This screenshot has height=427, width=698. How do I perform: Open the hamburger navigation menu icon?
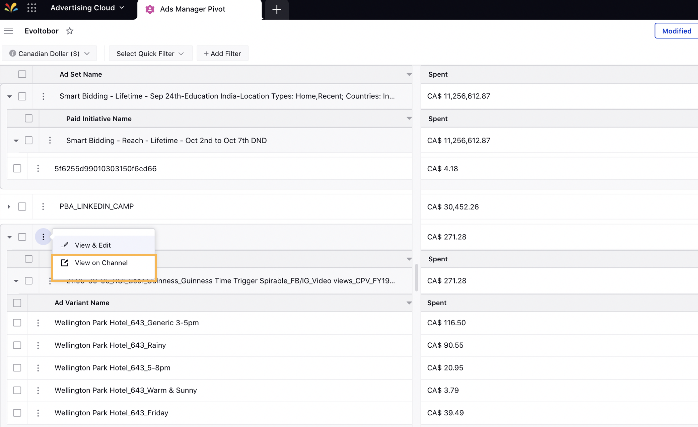click(9, 31)
